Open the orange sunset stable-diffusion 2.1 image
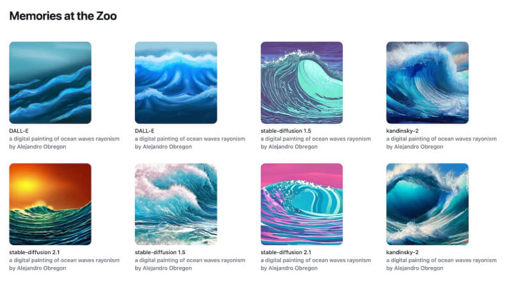The image size is (512, 281). click(x=51, y=204)
